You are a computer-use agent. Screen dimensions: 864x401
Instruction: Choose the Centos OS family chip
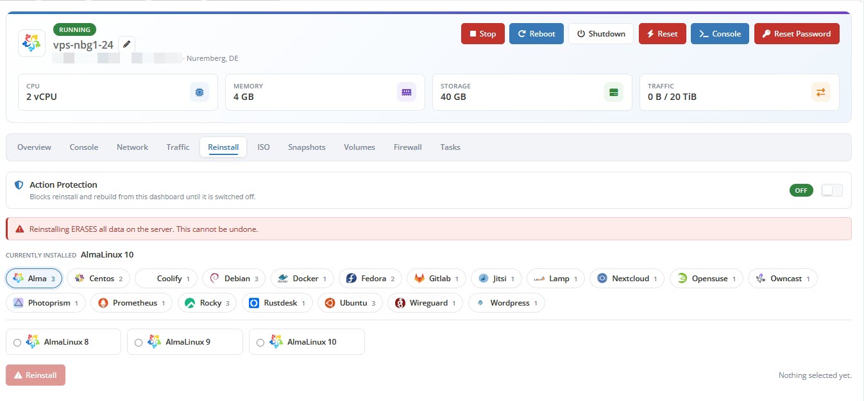coord(98,279)
